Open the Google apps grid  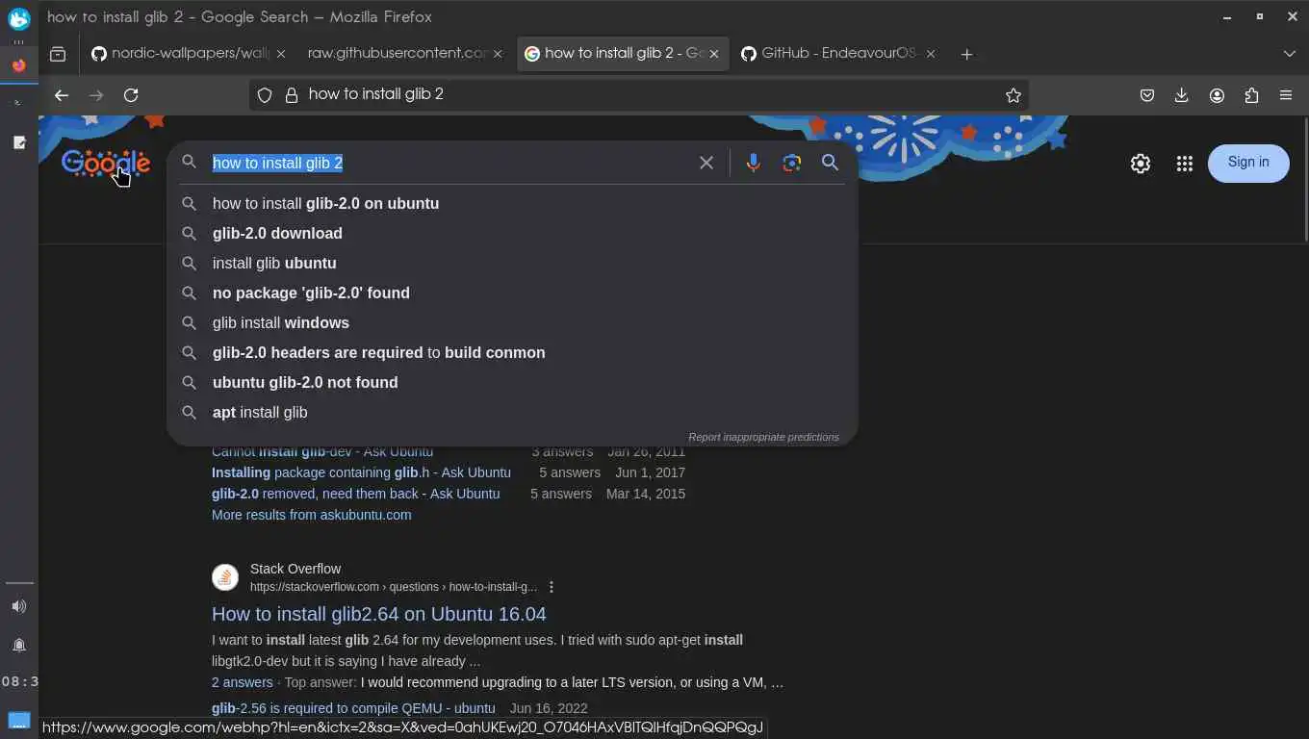click(1185, 164)
